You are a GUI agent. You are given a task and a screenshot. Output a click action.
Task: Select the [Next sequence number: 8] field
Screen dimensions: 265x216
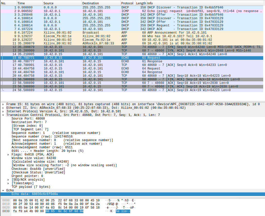[62, 140]
